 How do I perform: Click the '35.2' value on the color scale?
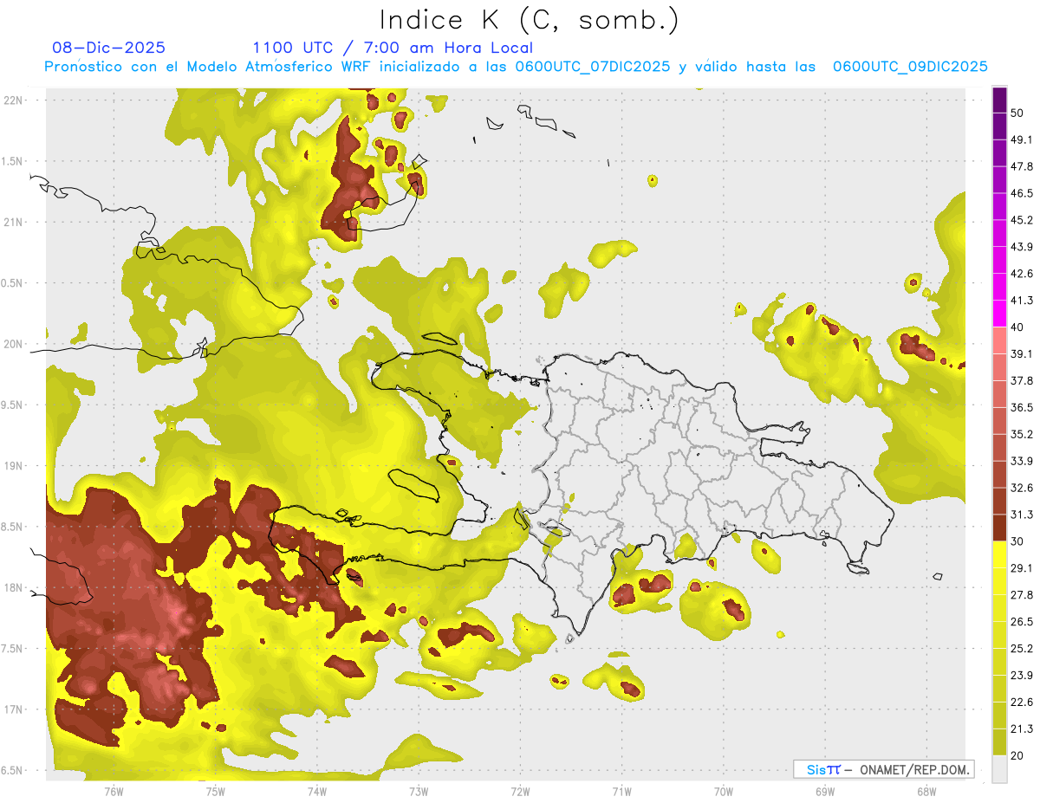(x=1022, y=434)
